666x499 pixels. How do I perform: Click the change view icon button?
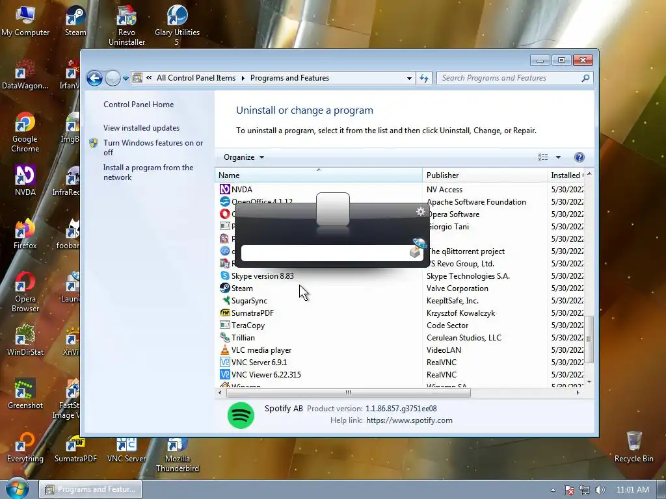tap(543, 157)
